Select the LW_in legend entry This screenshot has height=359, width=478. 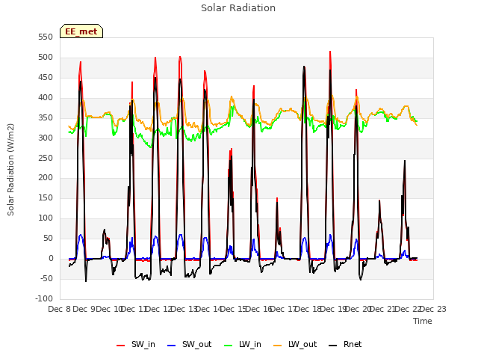(242, 344)
